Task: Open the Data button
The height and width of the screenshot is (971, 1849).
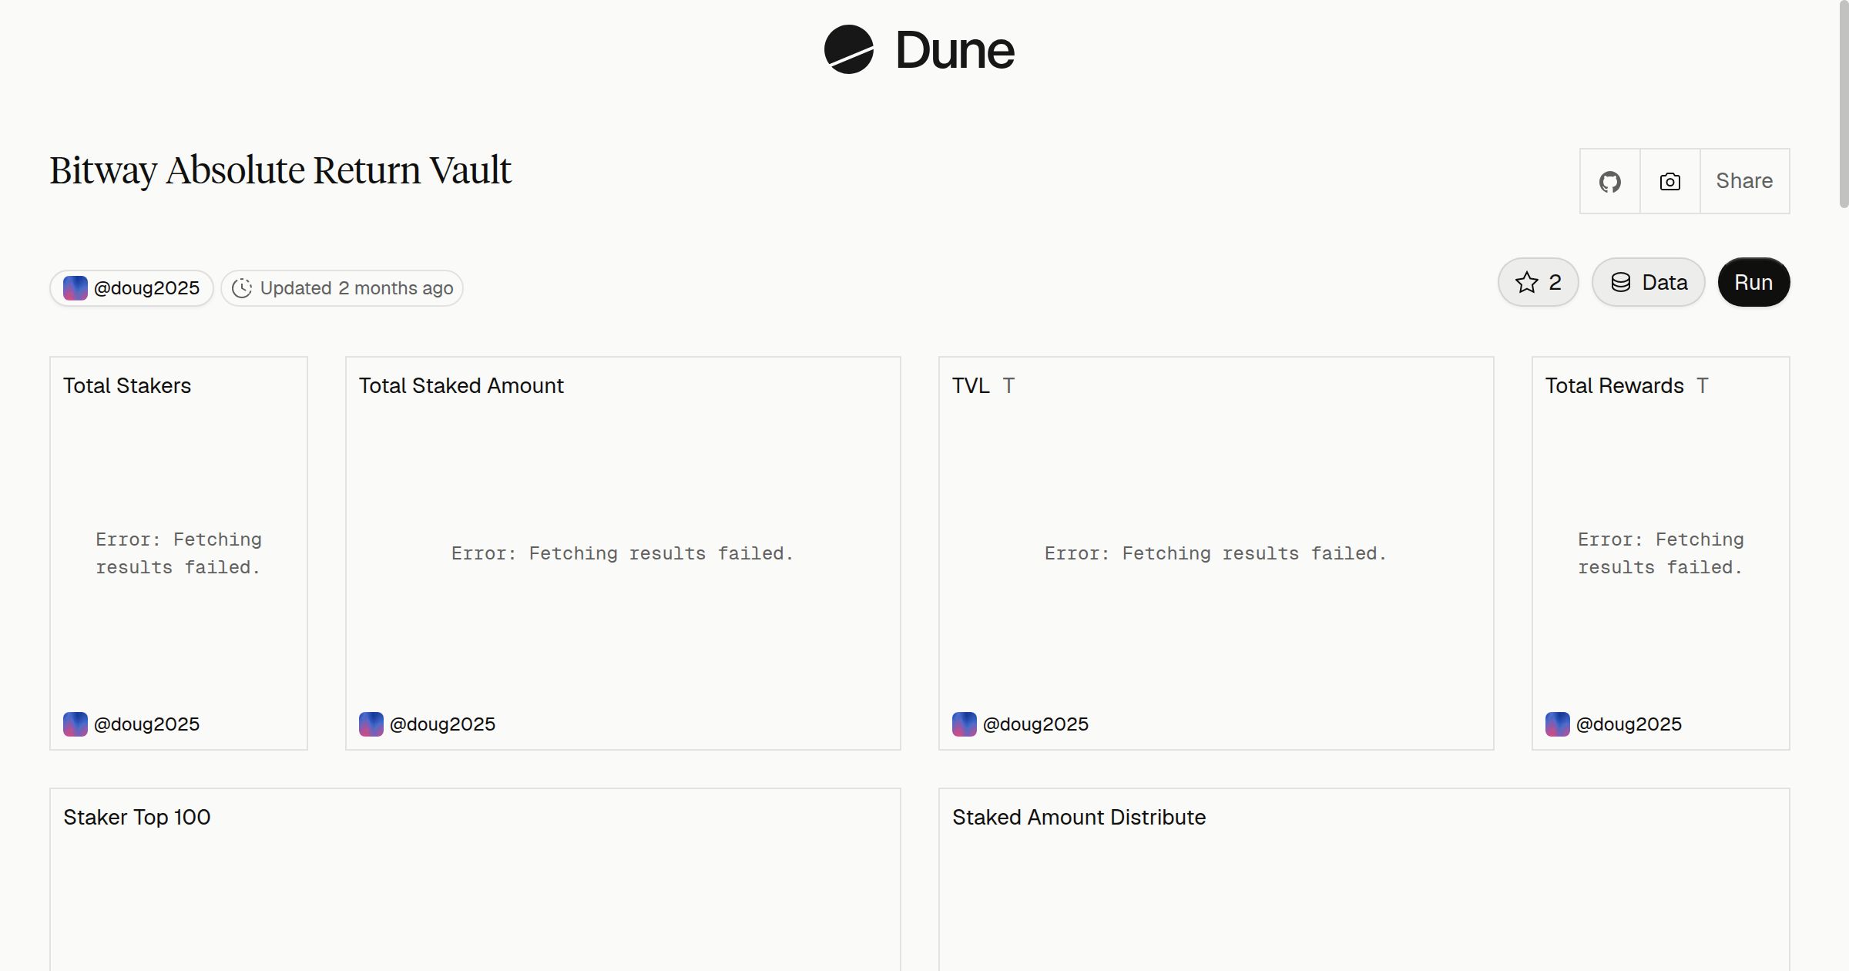Action: pyautogui.click(x=1649, y=282)
